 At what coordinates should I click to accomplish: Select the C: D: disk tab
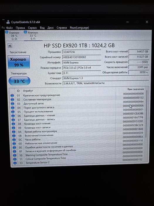click(x=13, y=36)
